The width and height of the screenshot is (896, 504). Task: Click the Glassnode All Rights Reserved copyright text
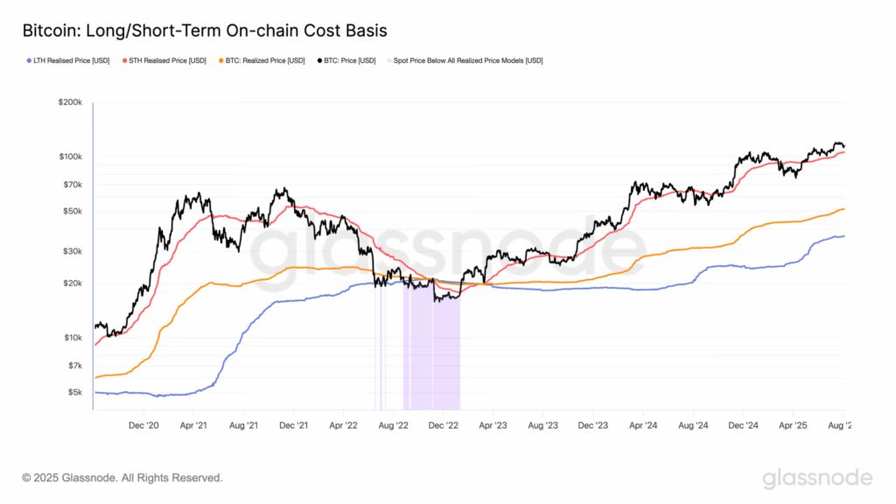pos(122,479)
